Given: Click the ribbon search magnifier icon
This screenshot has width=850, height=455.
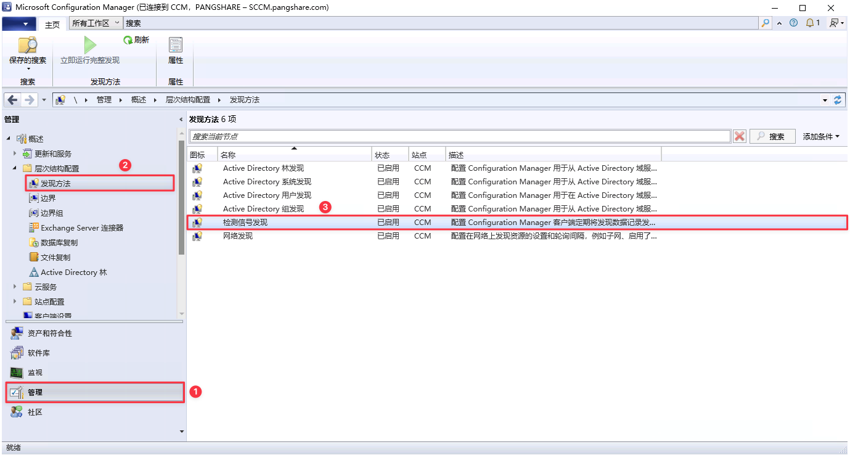Looking at the screenshot, I should (x=766, y=23).
